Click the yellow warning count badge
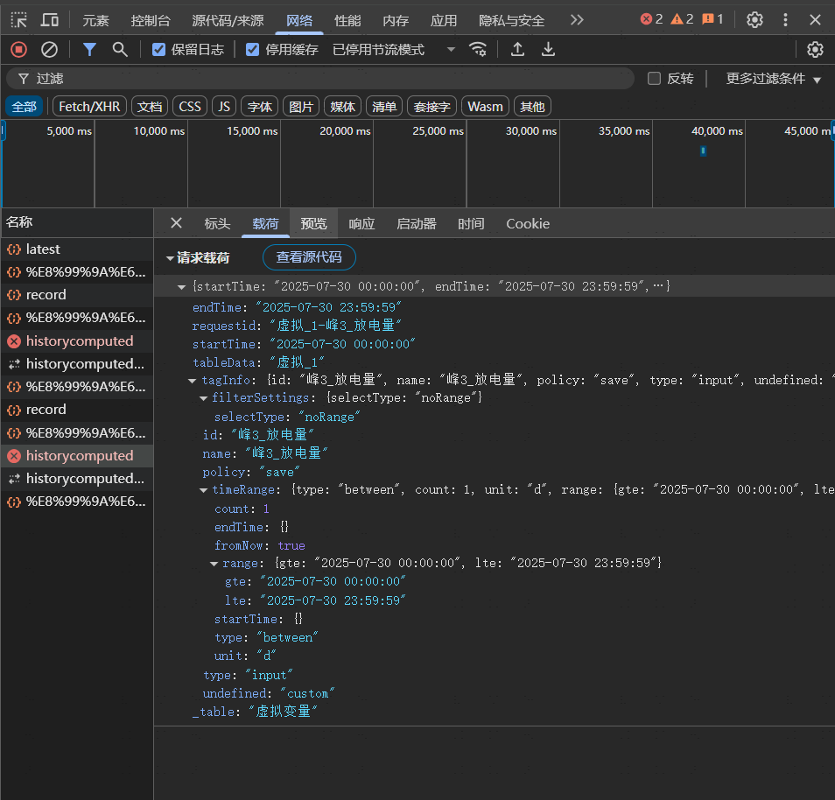Screen dimensions: 835x800 point(682,19)
